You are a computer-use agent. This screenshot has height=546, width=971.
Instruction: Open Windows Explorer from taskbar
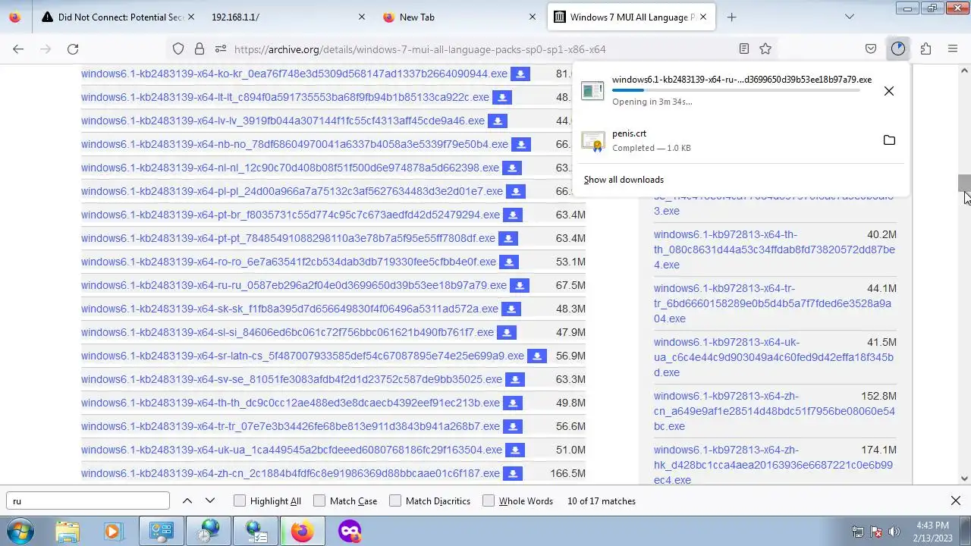[67, 531]
